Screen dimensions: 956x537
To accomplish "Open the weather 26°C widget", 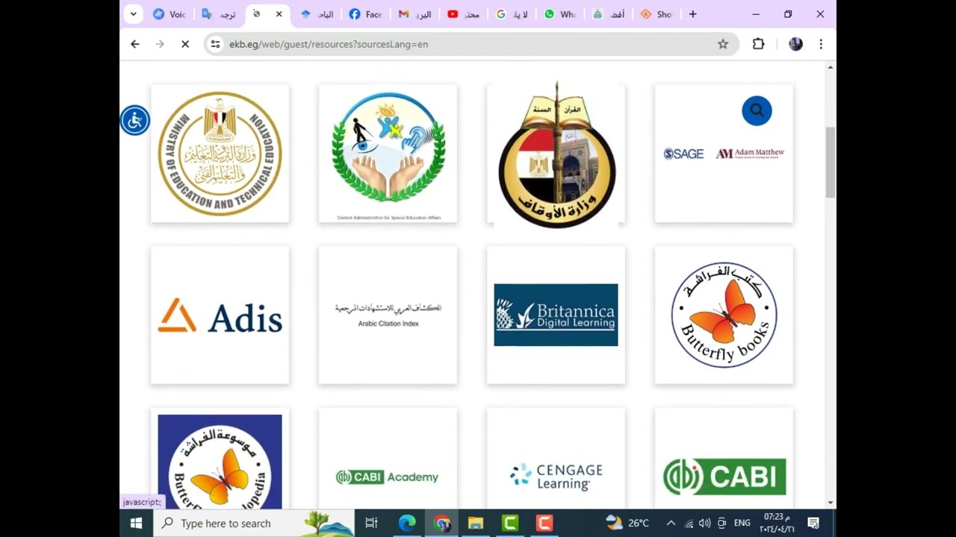I will [x=627, y=523].
